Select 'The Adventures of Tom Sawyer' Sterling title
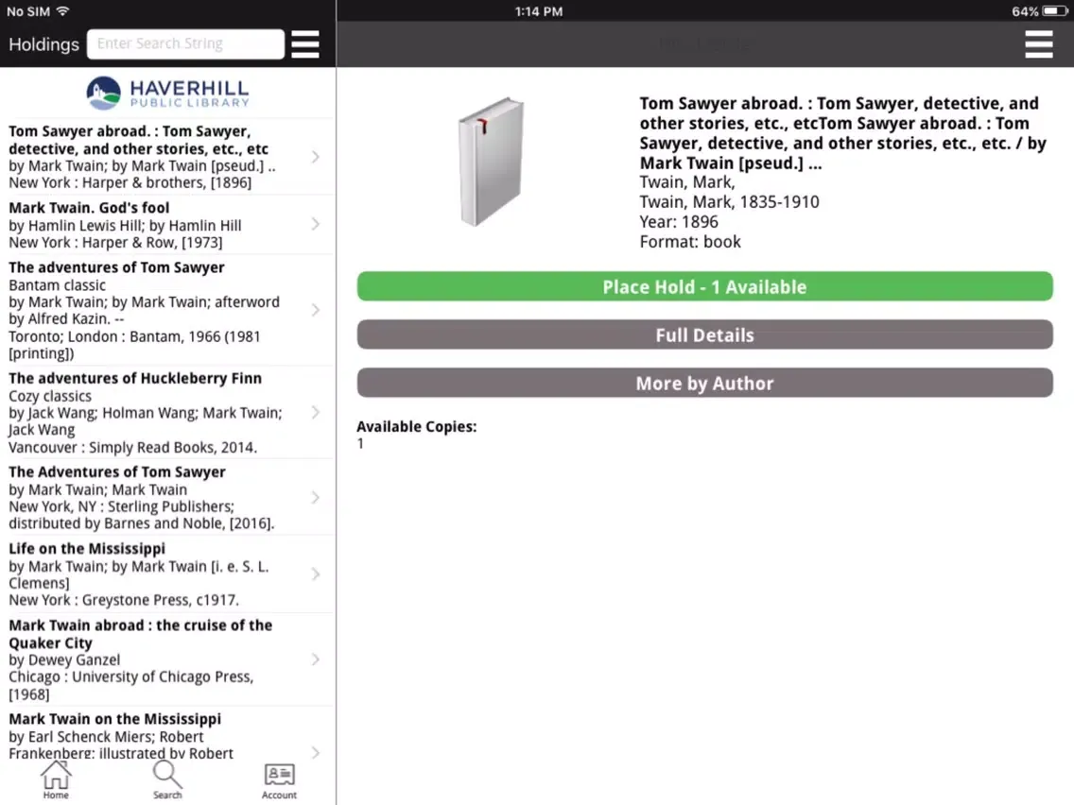 [x=117, y=472]
